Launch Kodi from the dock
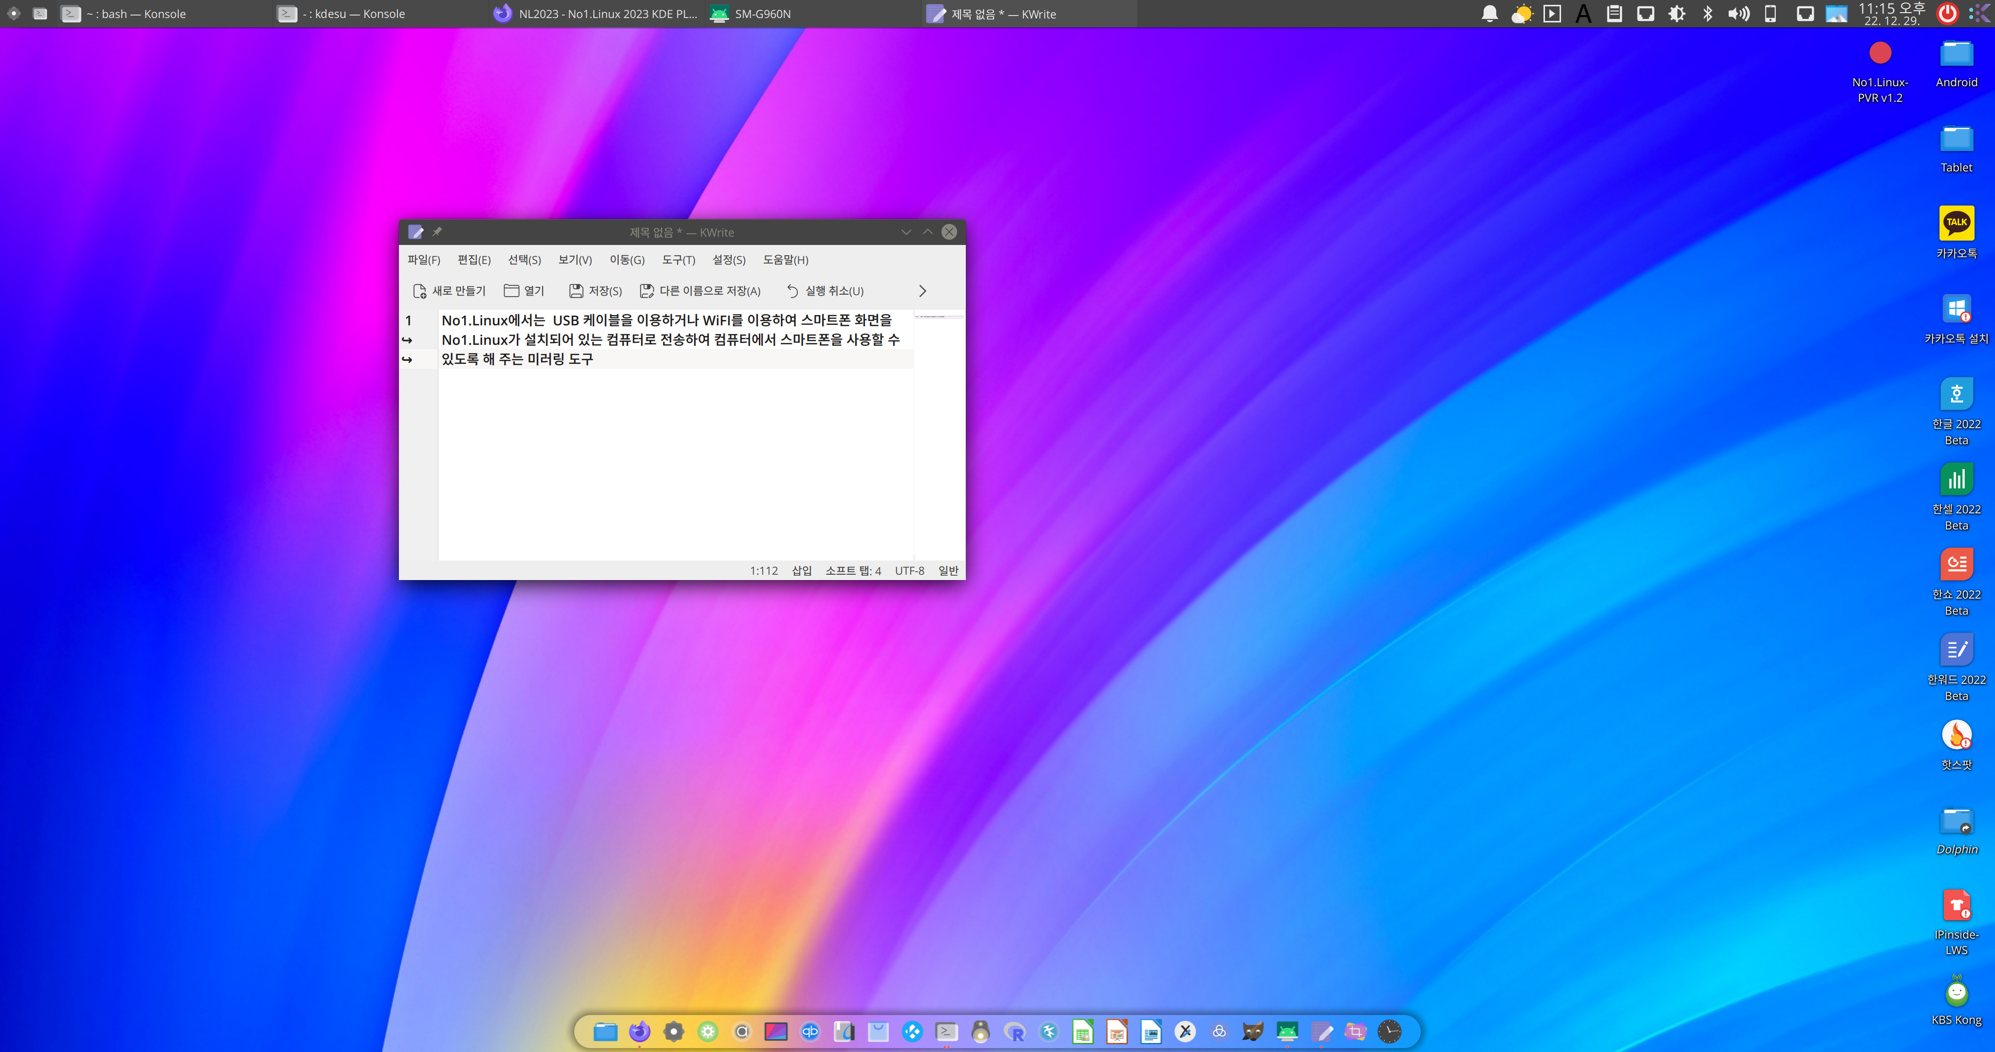 click(x=912, y=1031)
